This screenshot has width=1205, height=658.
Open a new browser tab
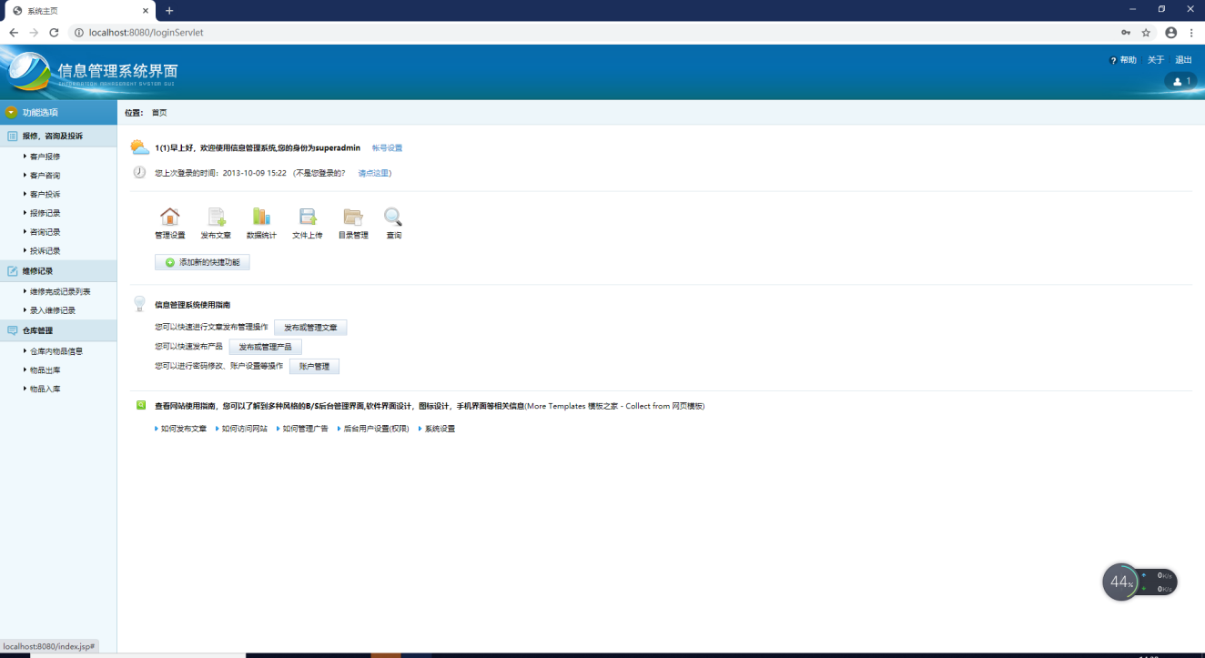click(x=169, y=10)
